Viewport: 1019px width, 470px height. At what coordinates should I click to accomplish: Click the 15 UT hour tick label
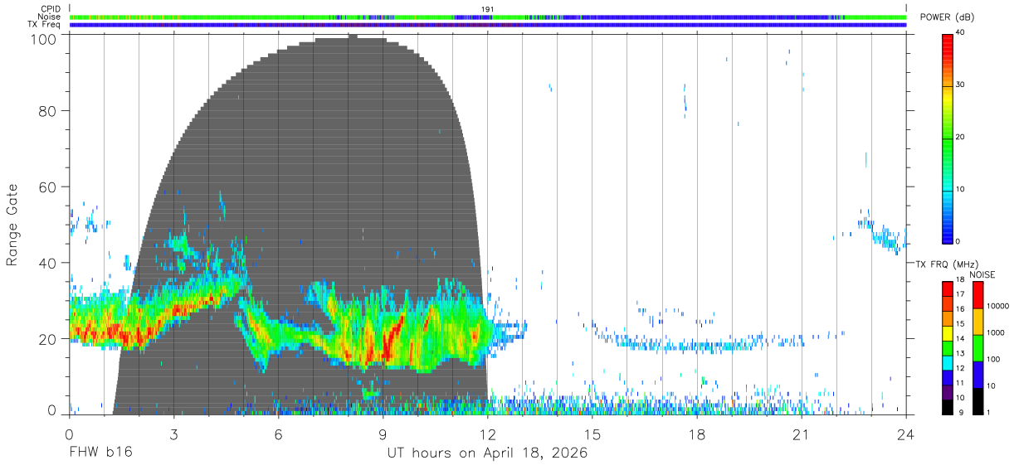coord(592,434)
